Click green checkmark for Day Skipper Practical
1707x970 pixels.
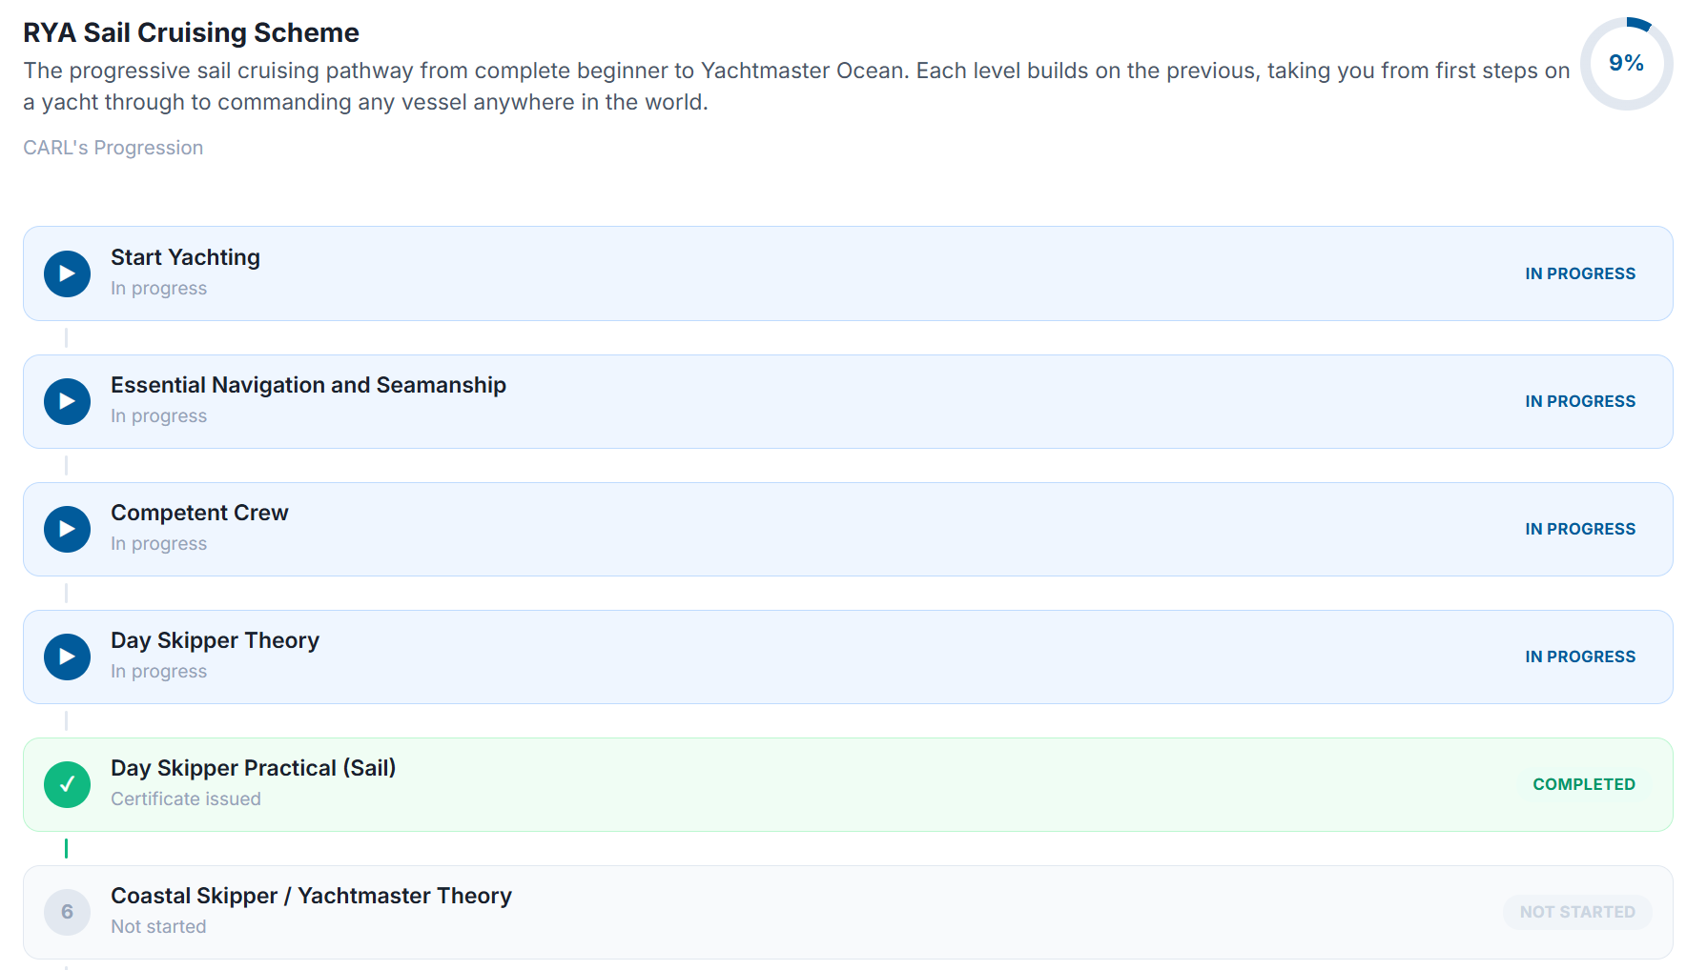67,784
